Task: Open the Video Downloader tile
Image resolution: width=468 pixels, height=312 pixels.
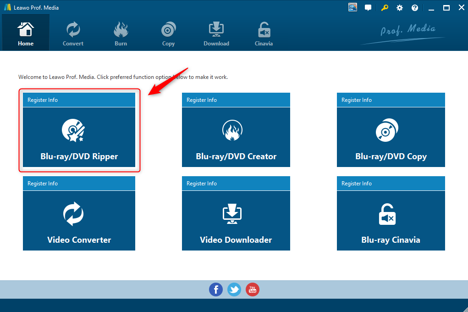Action: [x=236, y=221]
